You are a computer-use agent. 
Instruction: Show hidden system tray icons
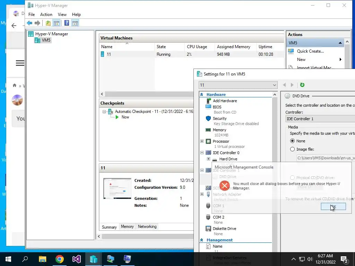pyautogui.click(x=293, y=259)
